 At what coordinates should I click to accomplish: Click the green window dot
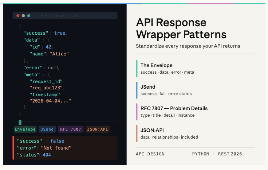29,16
